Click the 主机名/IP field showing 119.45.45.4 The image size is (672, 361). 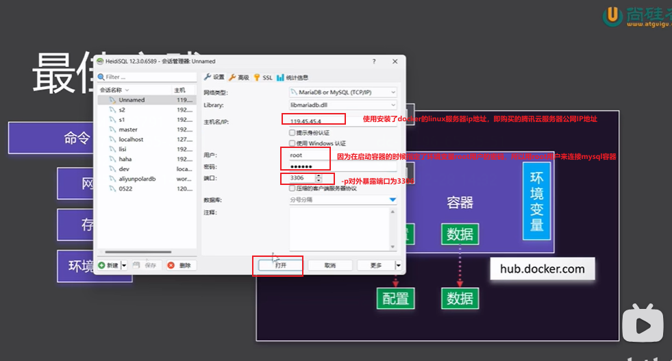click(343, 121)
